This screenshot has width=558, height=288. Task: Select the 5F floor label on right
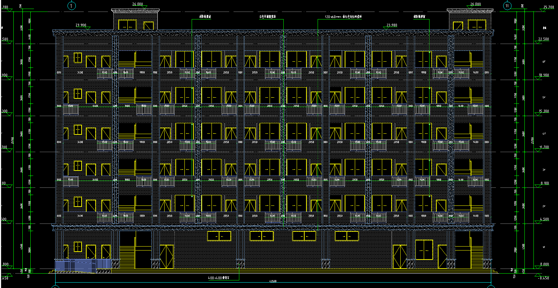pos(544,98)
